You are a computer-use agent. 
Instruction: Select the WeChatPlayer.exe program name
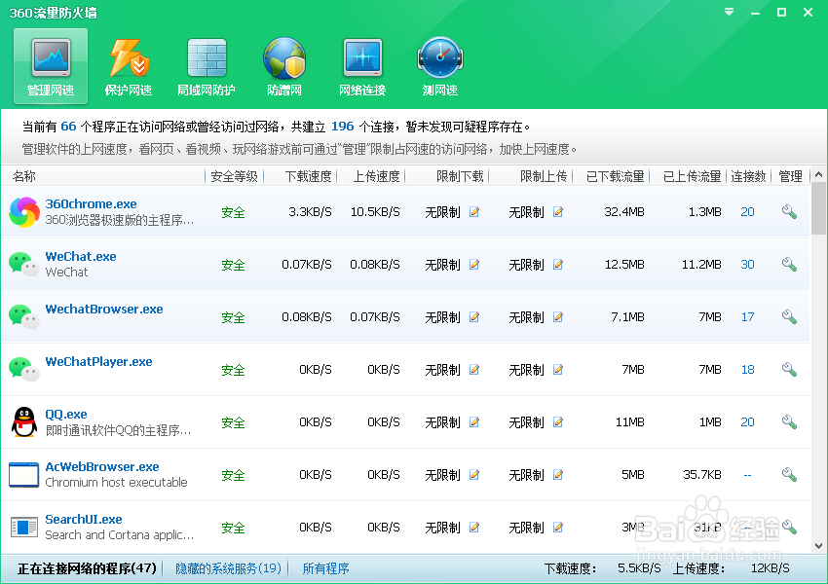click(98, 362)
